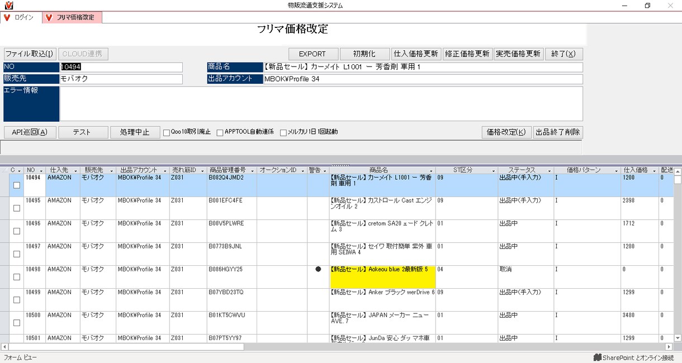Screen dimensions: 682x363
Task: Click the application logo icon in title bar
Action: [8, 6]
